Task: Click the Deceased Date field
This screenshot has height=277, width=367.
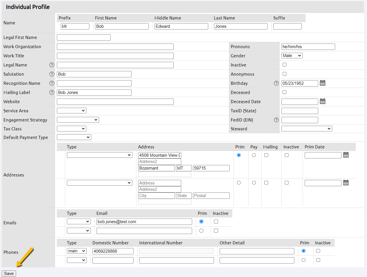Action: click(x=300, y=102)
